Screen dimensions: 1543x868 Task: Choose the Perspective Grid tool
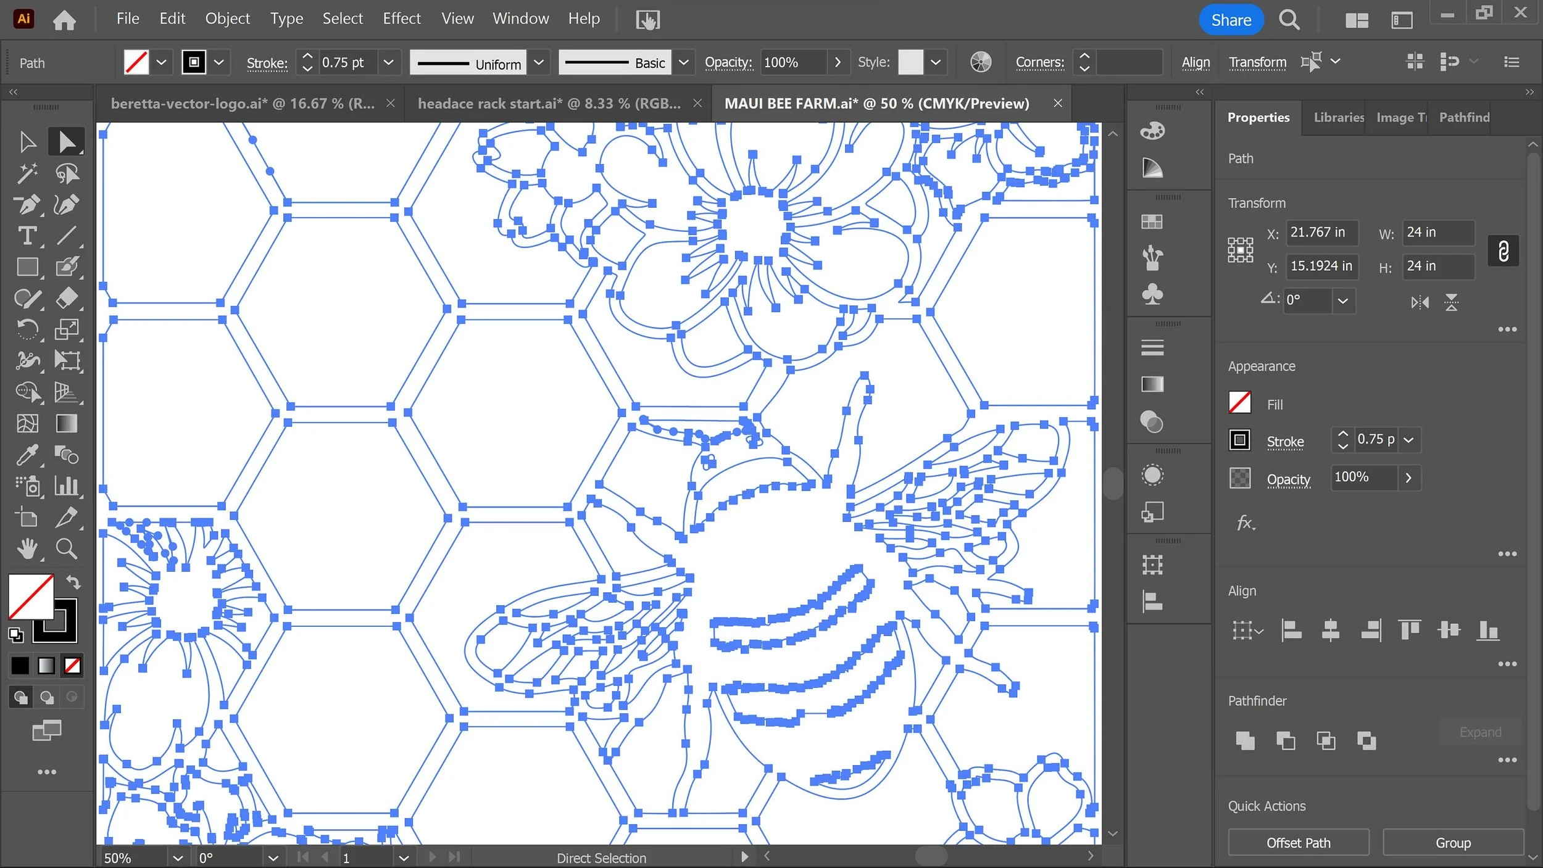66,392
